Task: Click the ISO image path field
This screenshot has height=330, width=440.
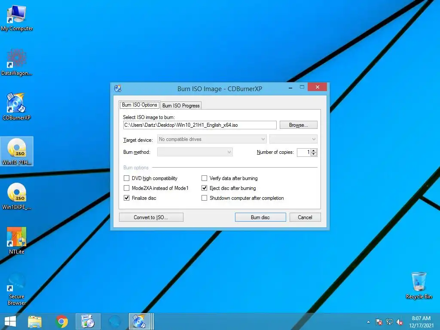Action: [x=200, y=125]
